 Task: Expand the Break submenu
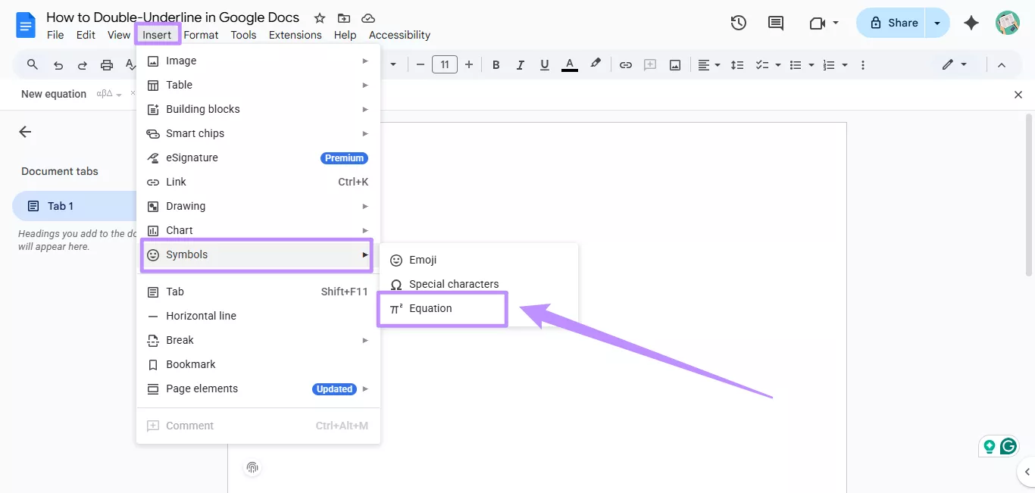[x=258, y=340]
